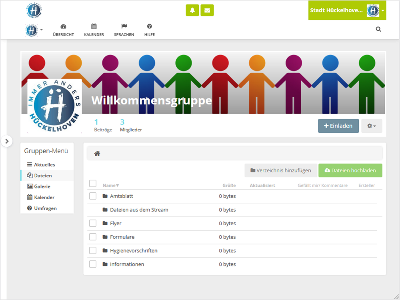Image resolution: width=400 pixels, height=300 pixels.
Task: Click the Formulare folder icon
Action: (x=105, y=237)
